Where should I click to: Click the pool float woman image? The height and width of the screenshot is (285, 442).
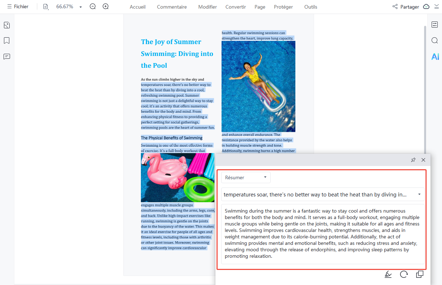[258, 86]
